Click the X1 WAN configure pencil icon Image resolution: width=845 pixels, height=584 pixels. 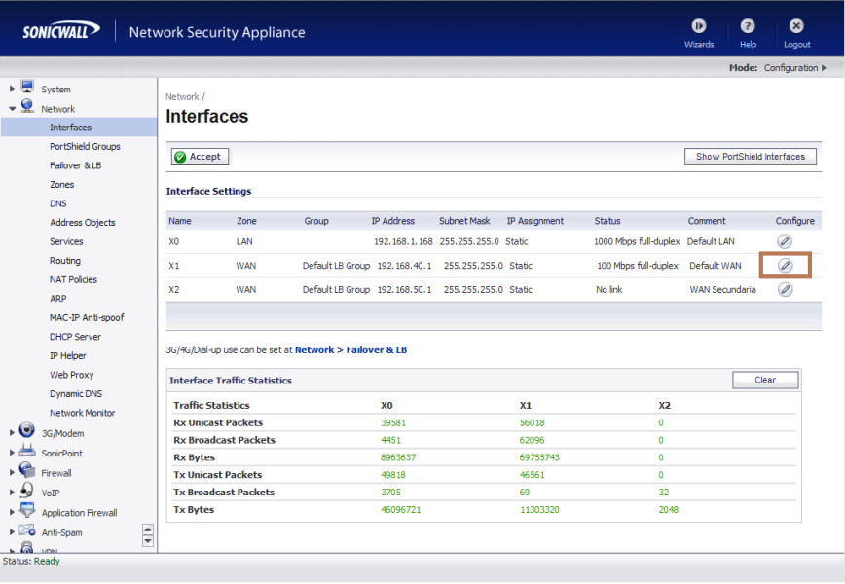pos(785,265)
